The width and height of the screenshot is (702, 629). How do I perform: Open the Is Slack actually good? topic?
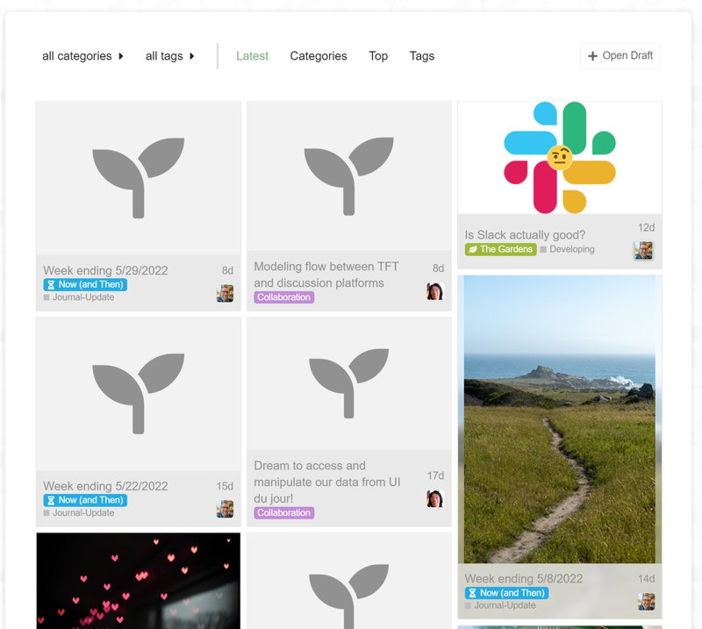click(x=525, y=235)
